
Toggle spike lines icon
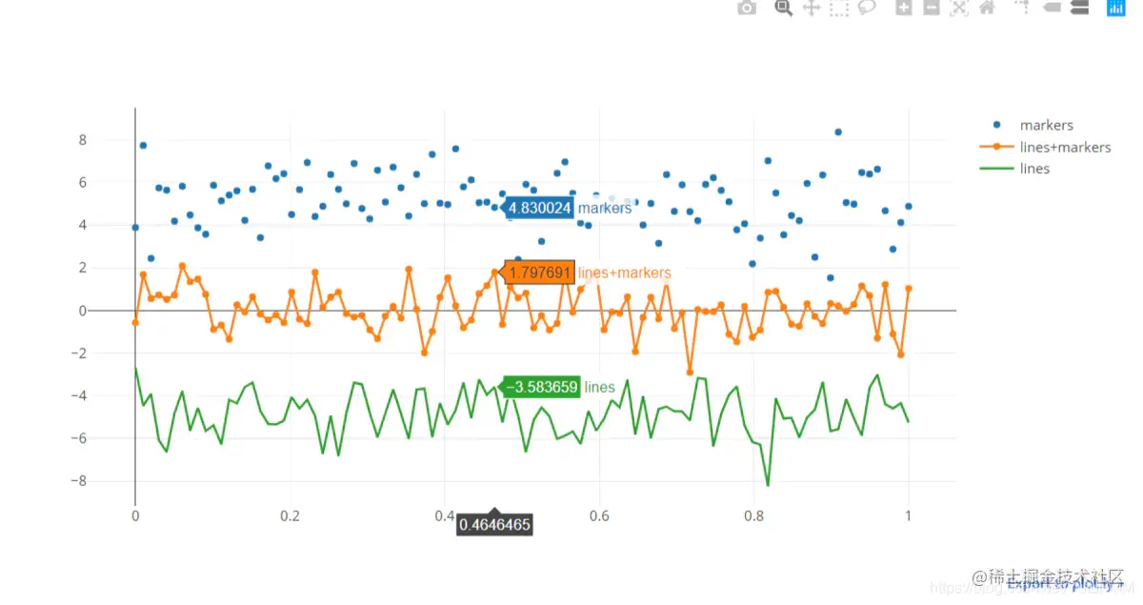(1023, 8)
